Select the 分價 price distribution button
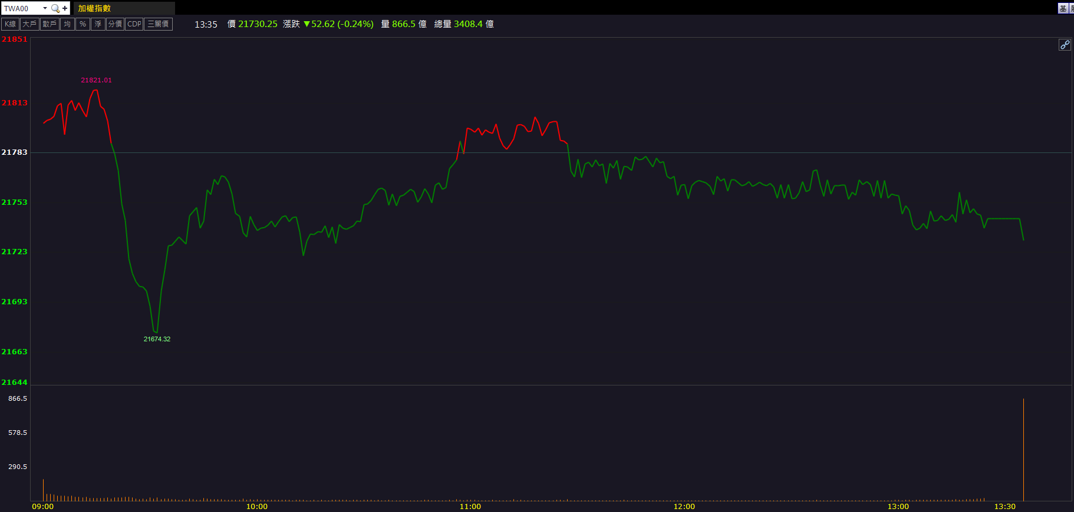 tap(115, 24)
